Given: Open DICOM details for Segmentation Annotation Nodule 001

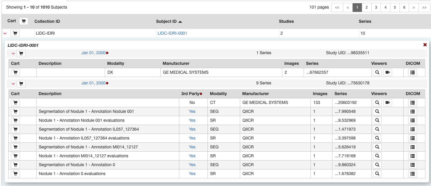Looking at the screenshot, I should [x=413, y=111].
